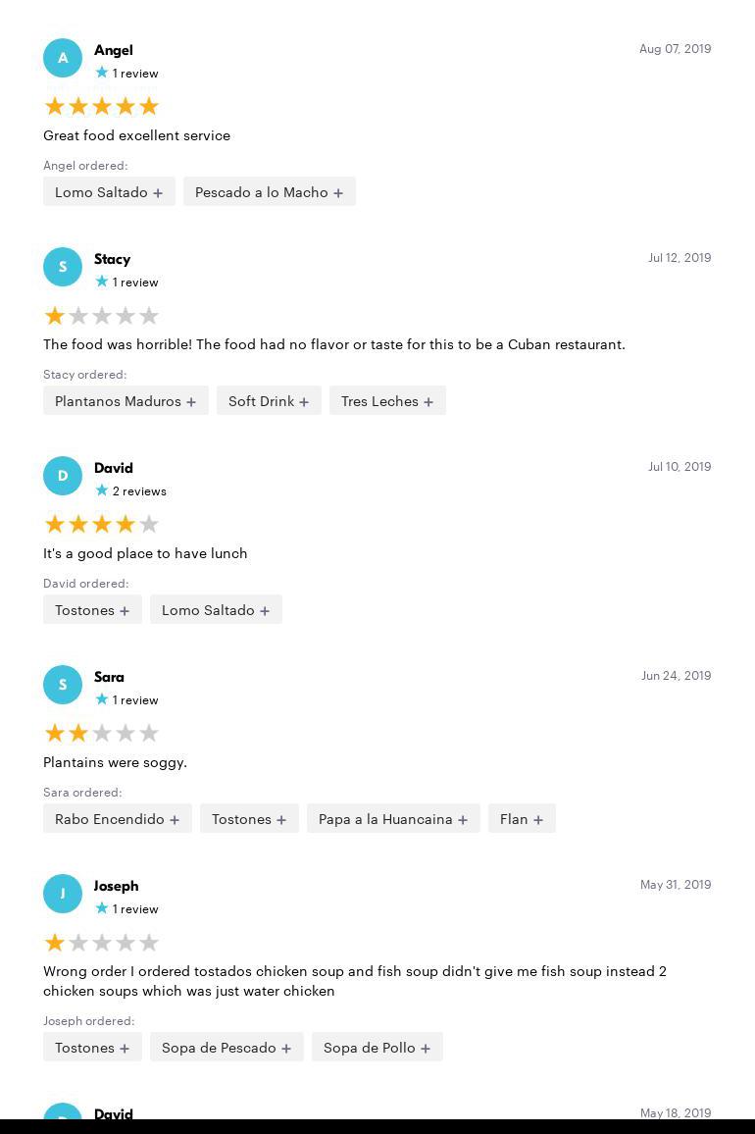Screen dimensions: 755x1134
Task: Click the blue star beside Angel's 1 review
Action: coord(102,73)
